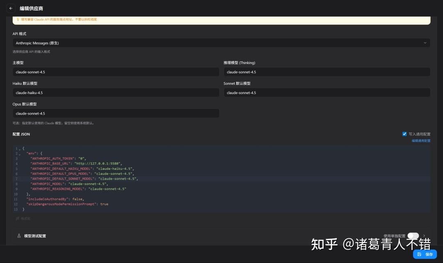This screenshot has width=443, height=263.
Task: Enable the 使用单独配置 switch
Action: 413,236
